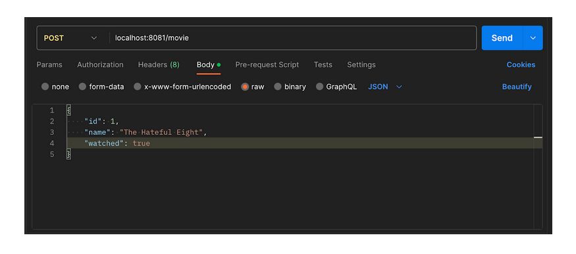Select the form-data radio option
Viewport: 576px width, 254px height.
101,87
